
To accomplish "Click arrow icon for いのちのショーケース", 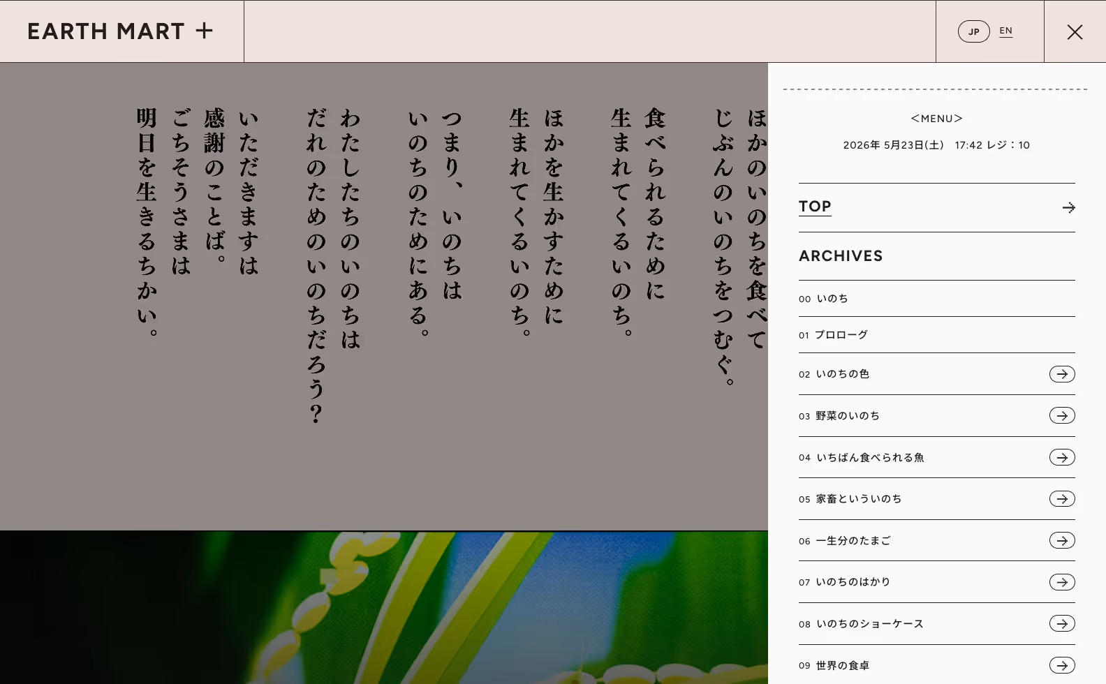I will coord(1062,623).
